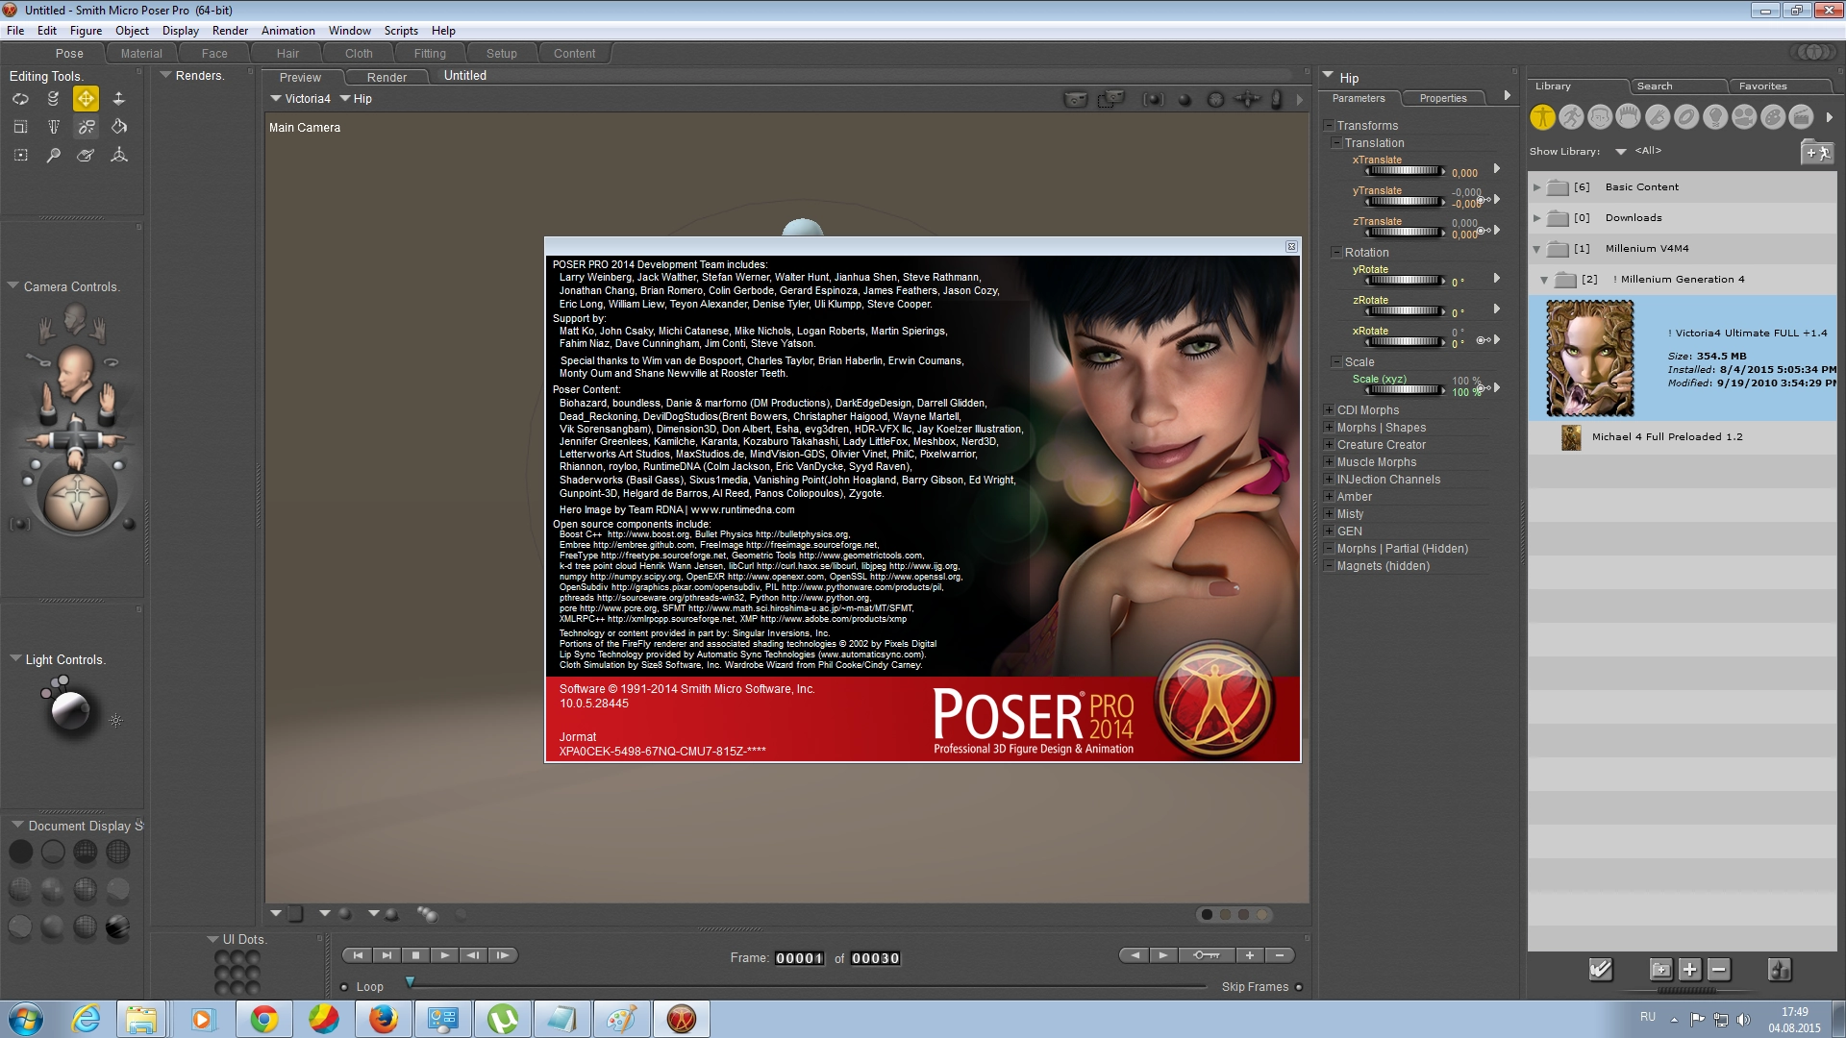Select the second outline display style sphere
1846x1038 pixels.
click(53, 852)
